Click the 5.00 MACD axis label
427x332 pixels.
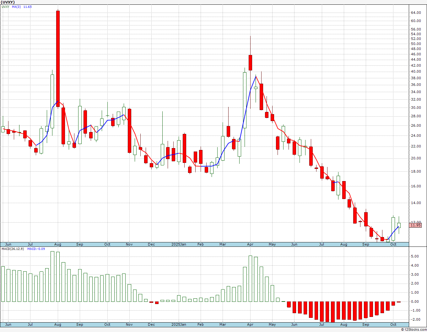(415, 256)
